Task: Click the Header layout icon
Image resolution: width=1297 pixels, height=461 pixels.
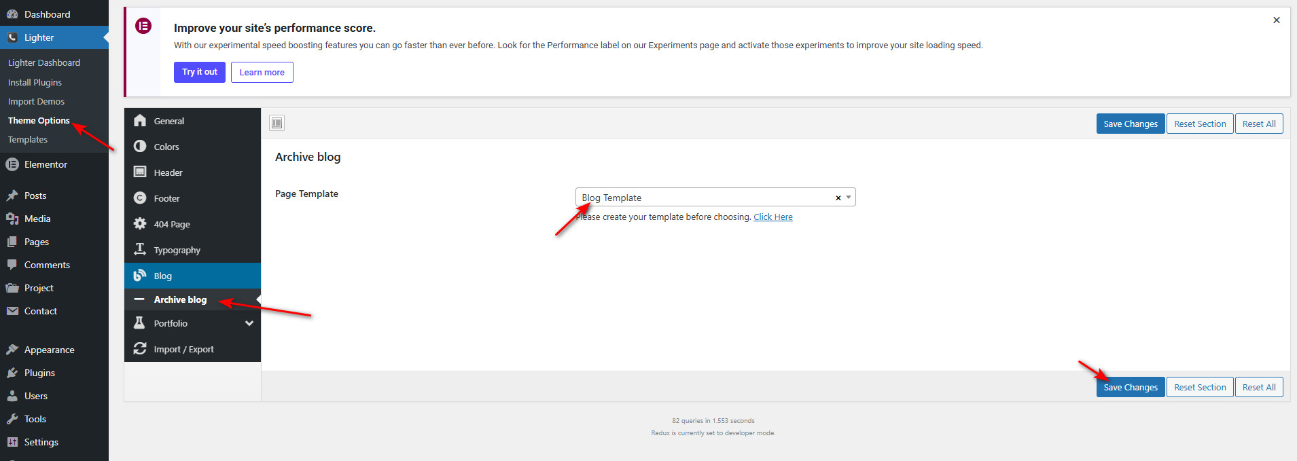Action: pyautogui.click(x=140, y=172)
